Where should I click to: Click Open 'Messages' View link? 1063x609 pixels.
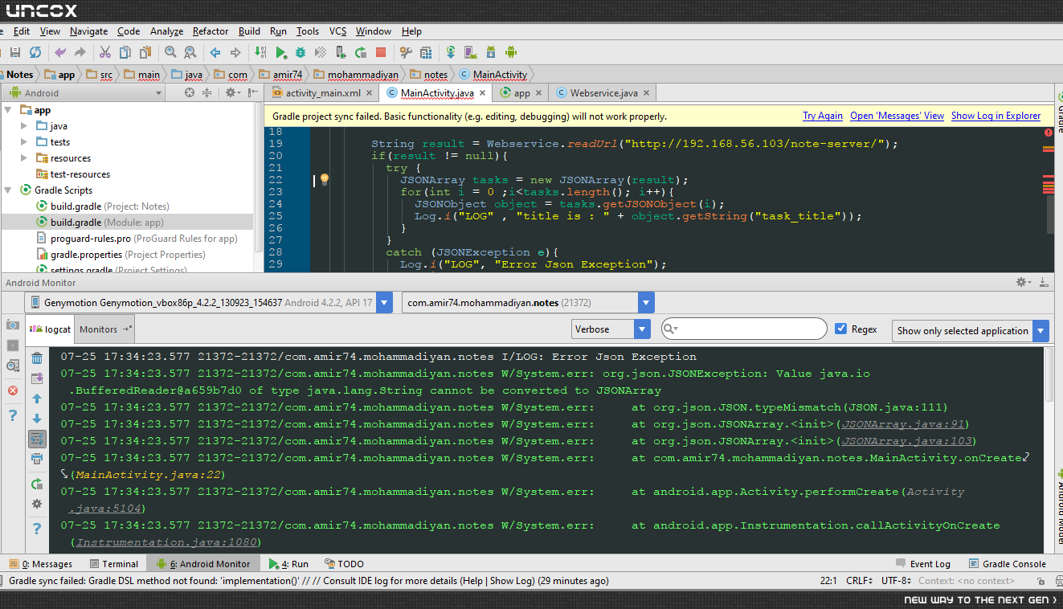[x=897, y=116]
